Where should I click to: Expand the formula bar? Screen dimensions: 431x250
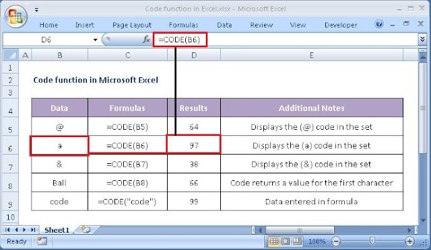[423, 39]
